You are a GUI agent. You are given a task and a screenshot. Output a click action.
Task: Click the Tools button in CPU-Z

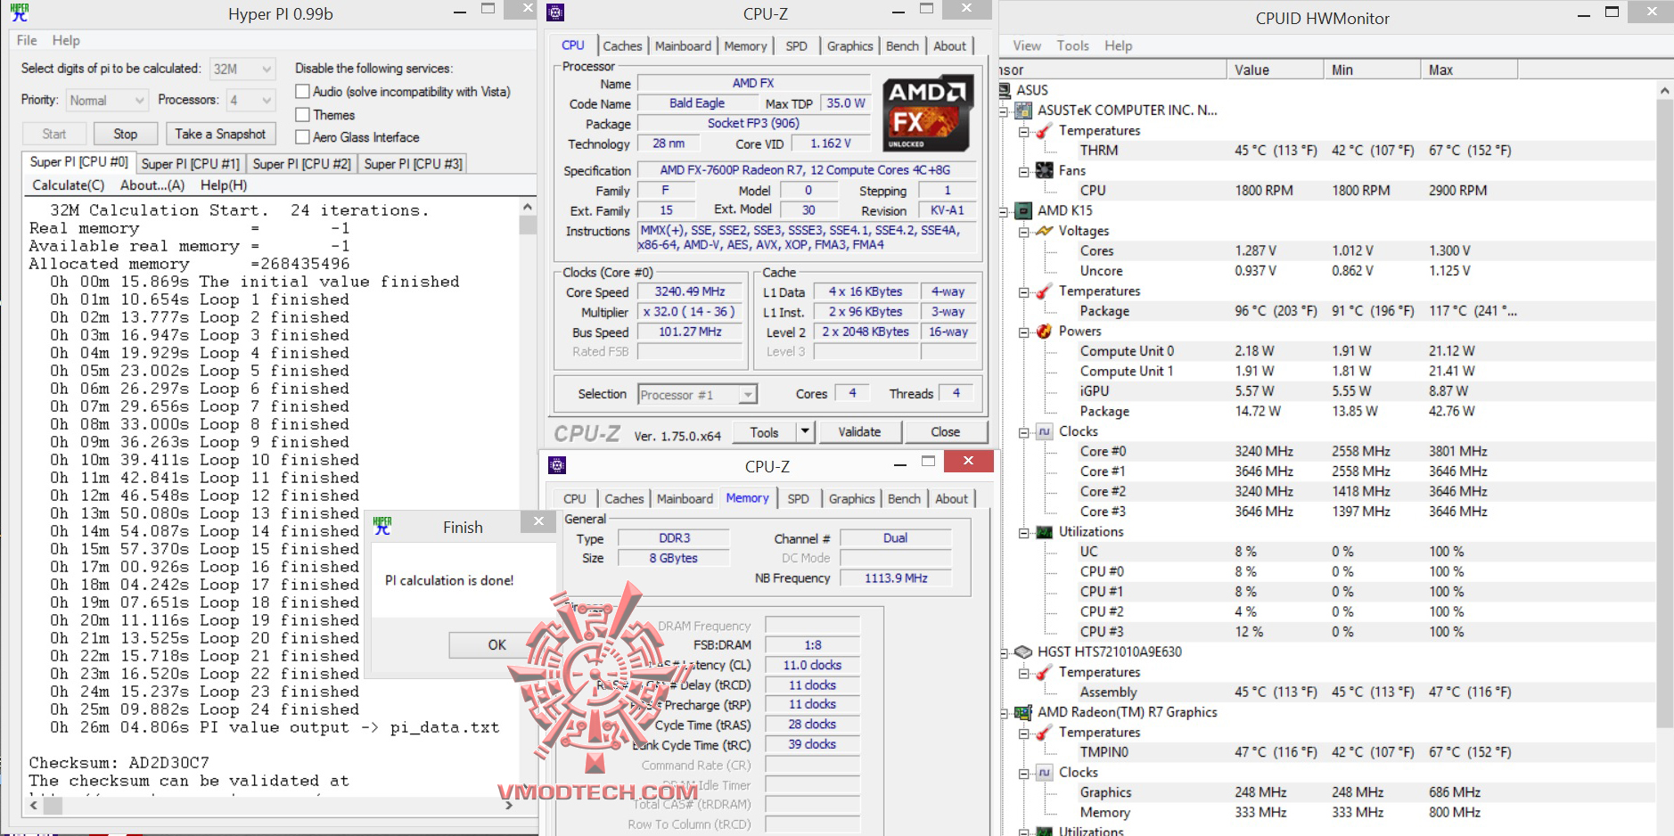tap(765, 432)
